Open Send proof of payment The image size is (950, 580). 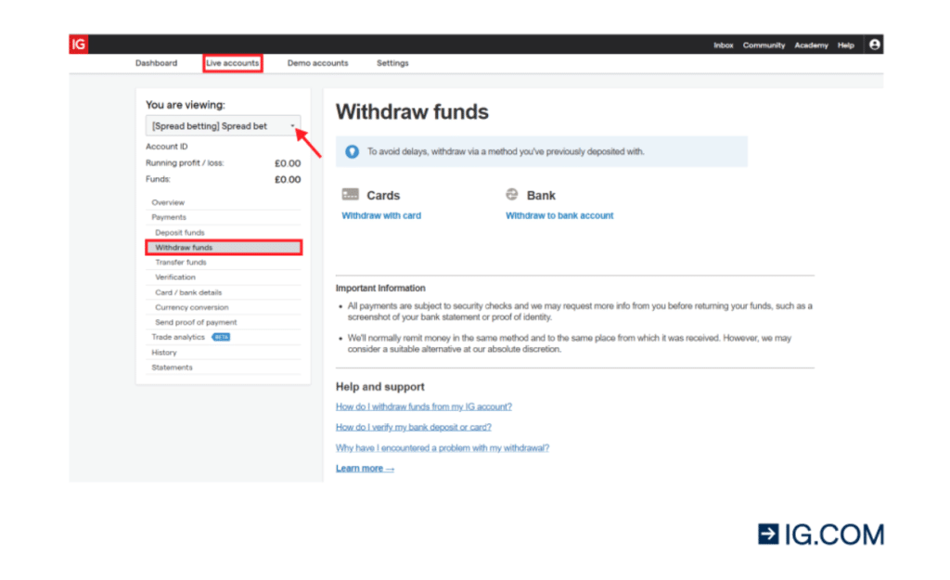pyautogui.click(x=224, y=322)
